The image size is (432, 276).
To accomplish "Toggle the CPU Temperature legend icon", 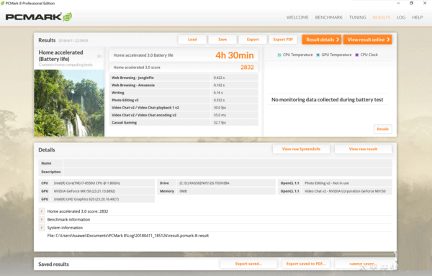I will 279,55.
